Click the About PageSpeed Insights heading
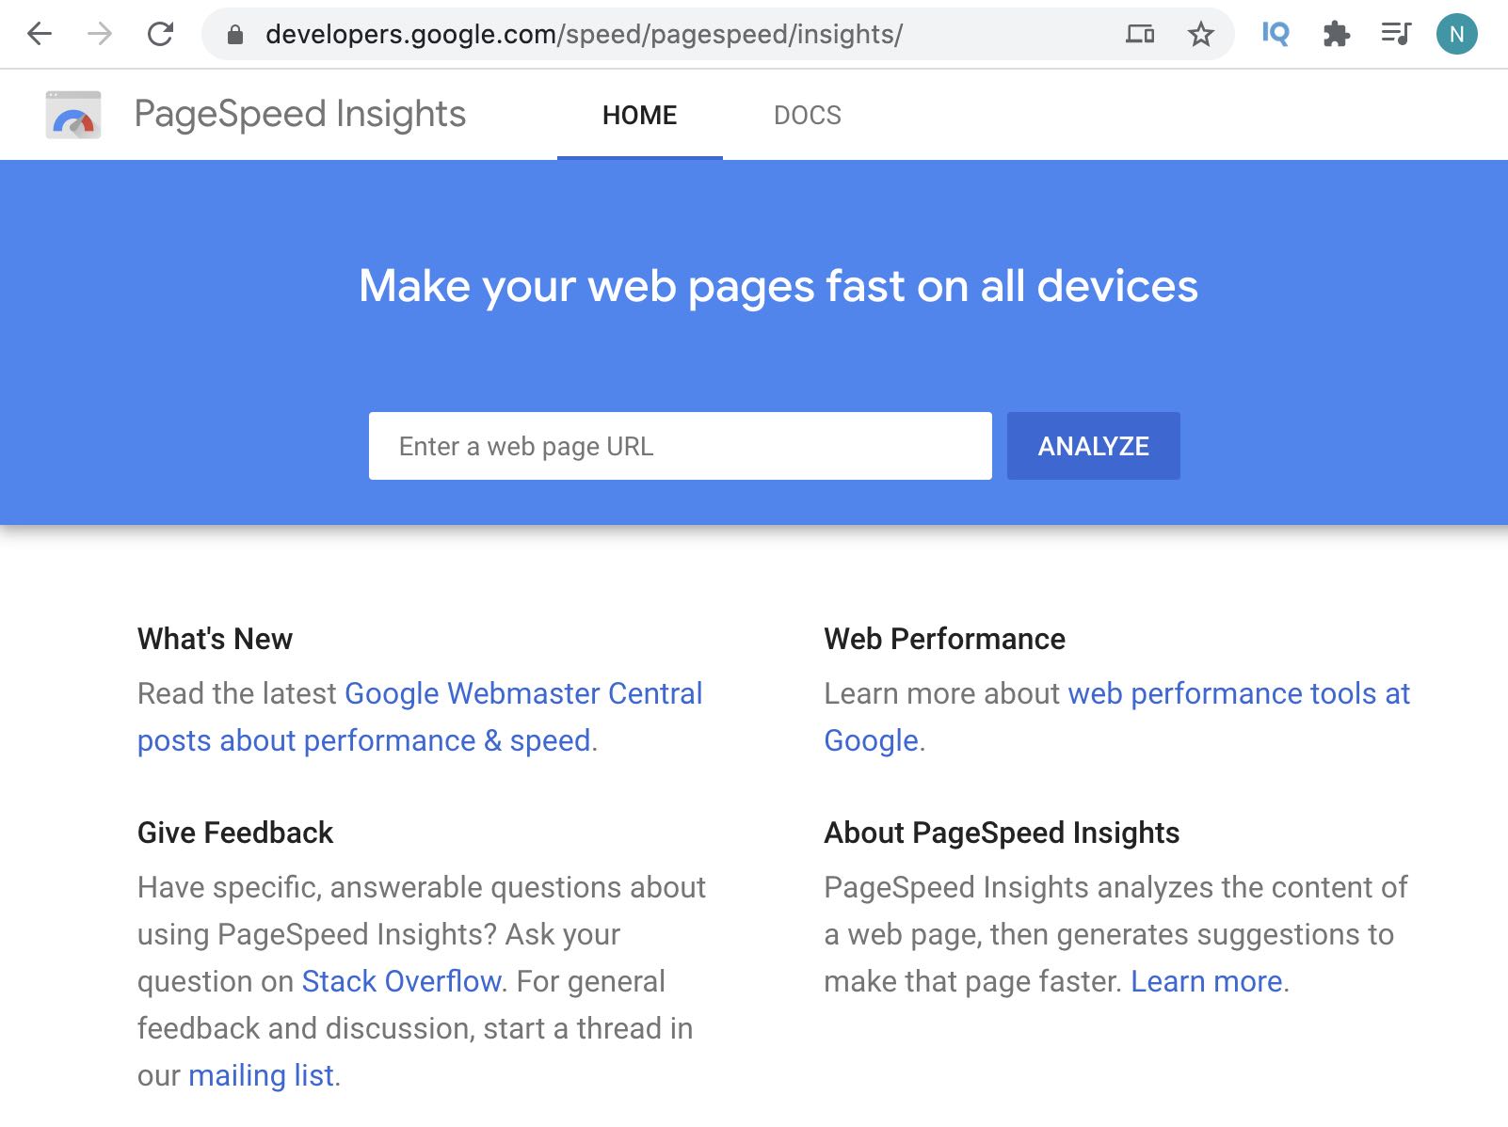 click(x=1002, y=833)
